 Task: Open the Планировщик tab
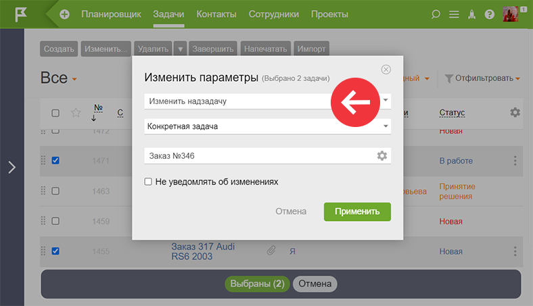111,14
